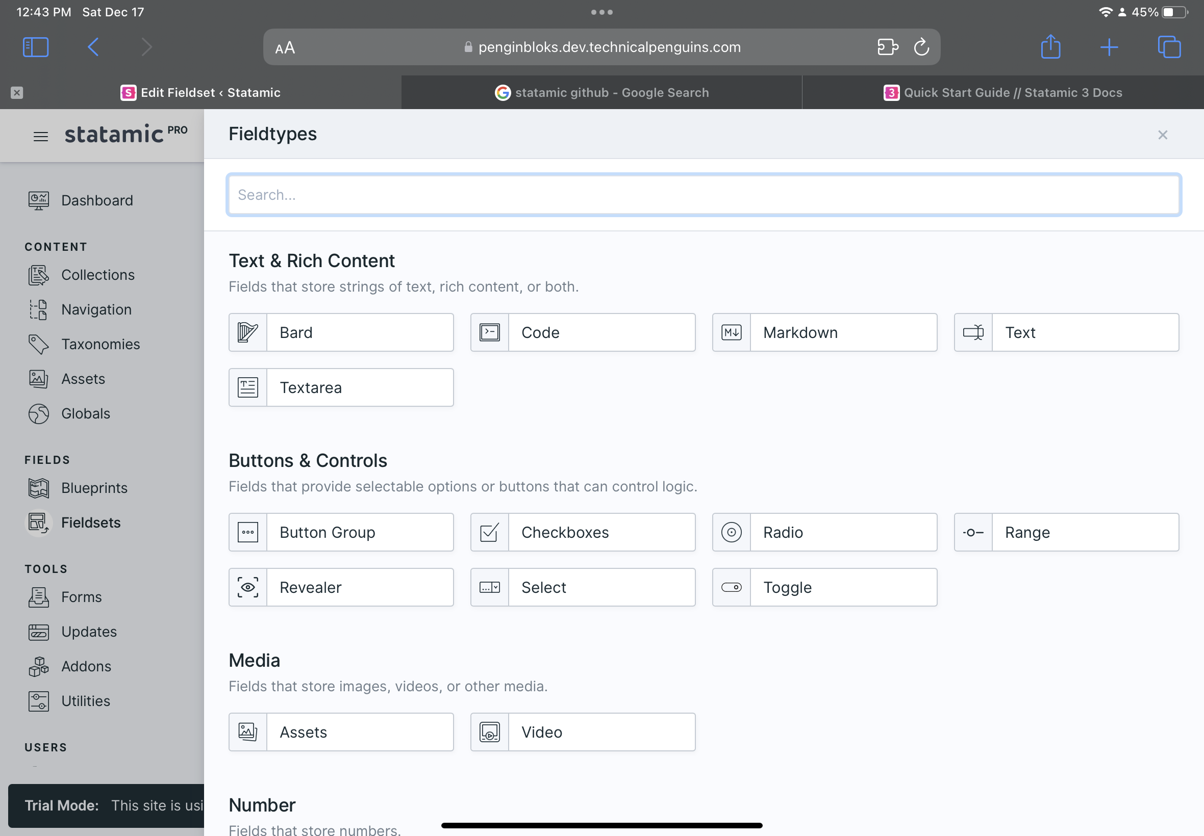Screen dimensions: 1204x836
Task: Add a Revealer field
Action: [x=341, y=588]
